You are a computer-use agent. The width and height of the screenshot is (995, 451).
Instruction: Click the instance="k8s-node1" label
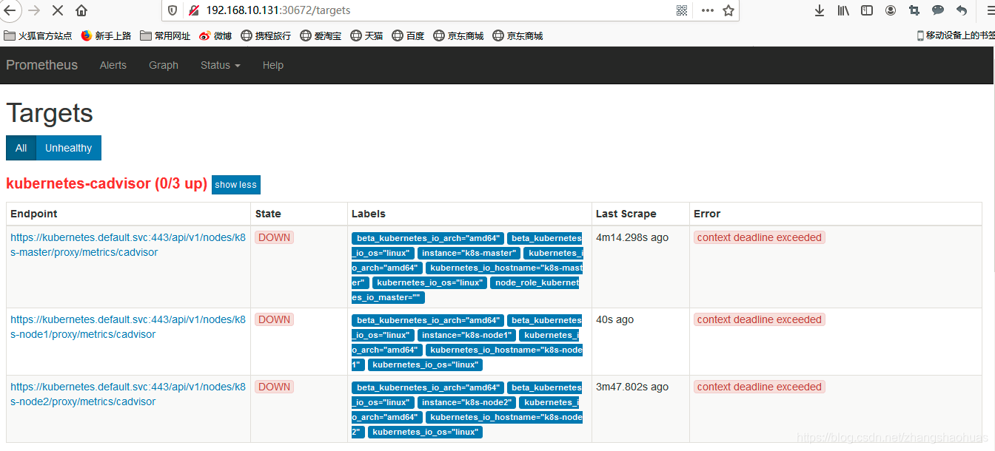tap(466, 335)
